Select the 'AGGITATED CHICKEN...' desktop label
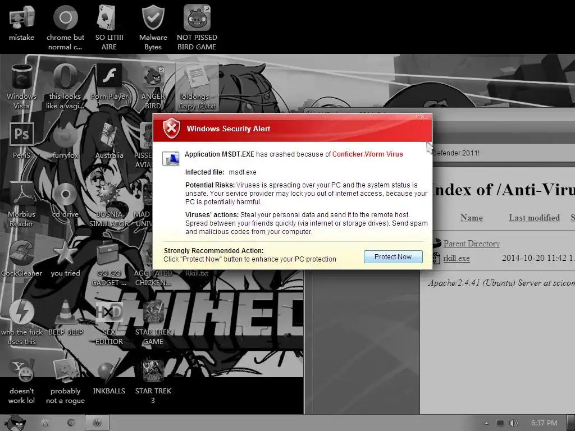 coord(153,278)
